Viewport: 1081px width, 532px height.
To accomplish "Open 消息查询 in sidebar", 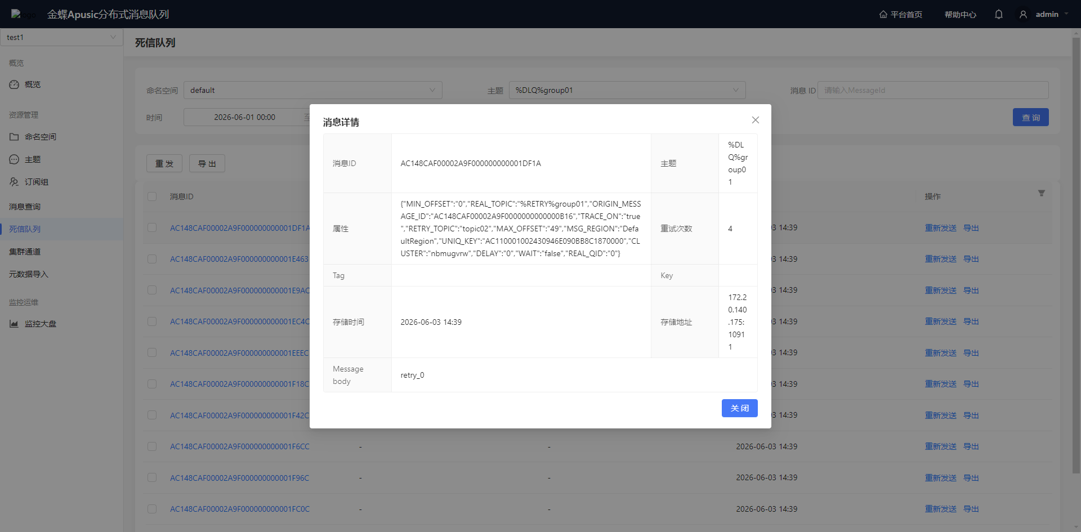I will (25, 207).
